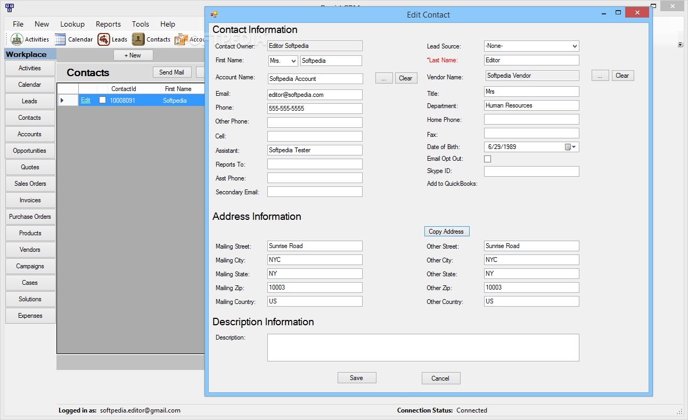Open Cases in the Workplace sidebar
This screenshot has width=688, height=420.
click(x=30, y=283)
